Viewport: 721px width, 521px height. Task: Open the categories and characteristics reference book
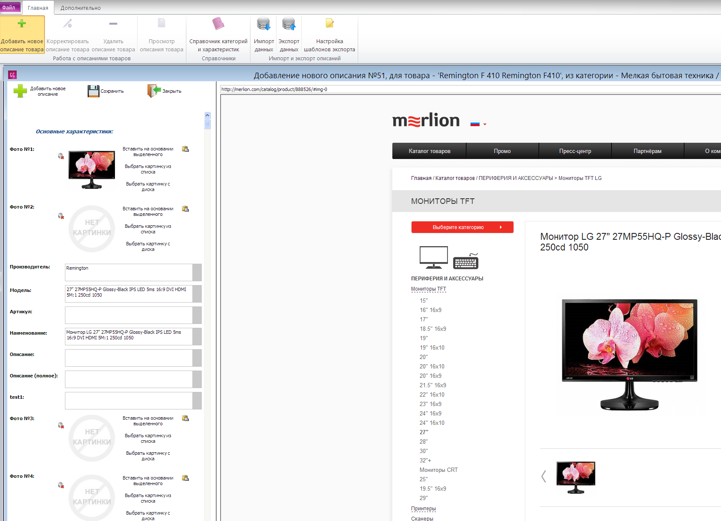pos(218,24)
